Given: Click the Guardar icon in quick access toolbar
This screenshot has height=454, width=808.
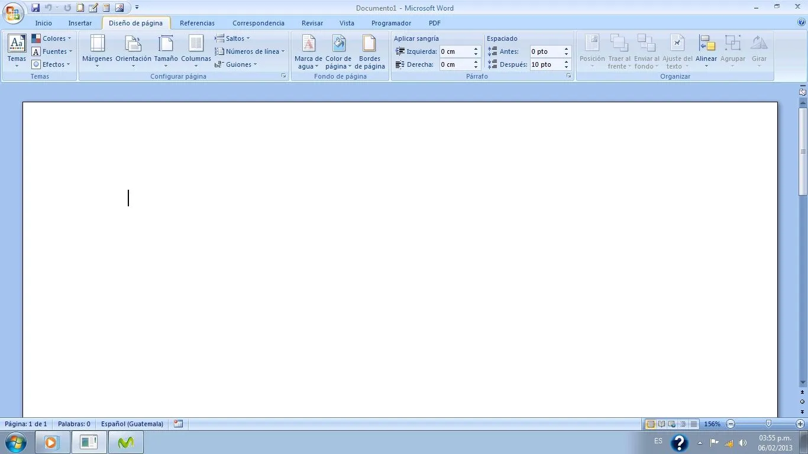Looking at the screenshot, I should tap(35, 7).
